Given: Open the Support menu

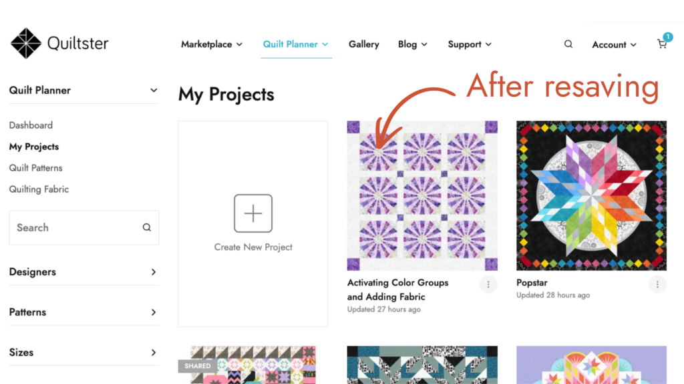Looking at the screenshot, I should coord(470,45).
